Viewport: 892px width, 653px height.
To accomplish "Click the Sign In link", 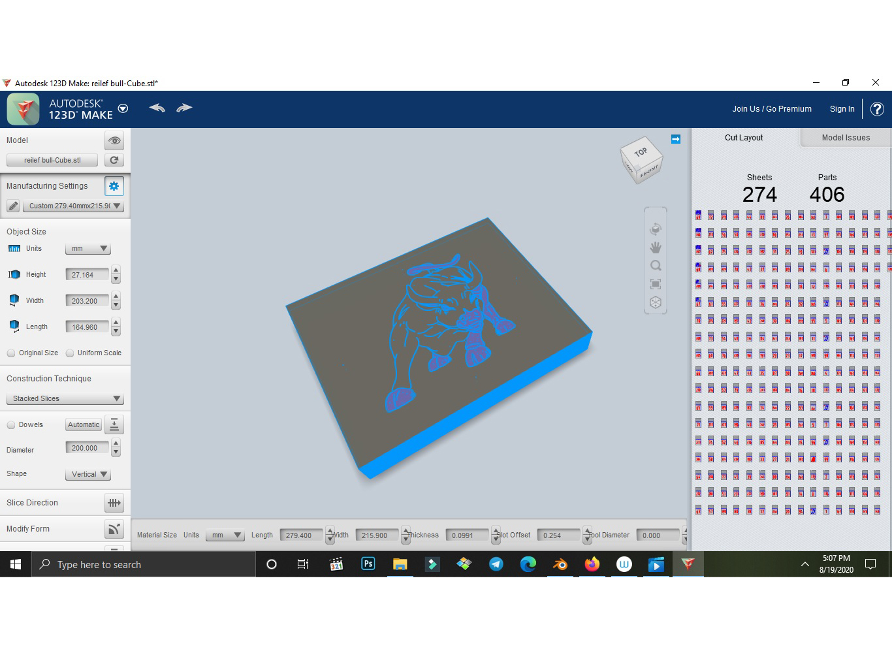I will click(x=842, y=109).
